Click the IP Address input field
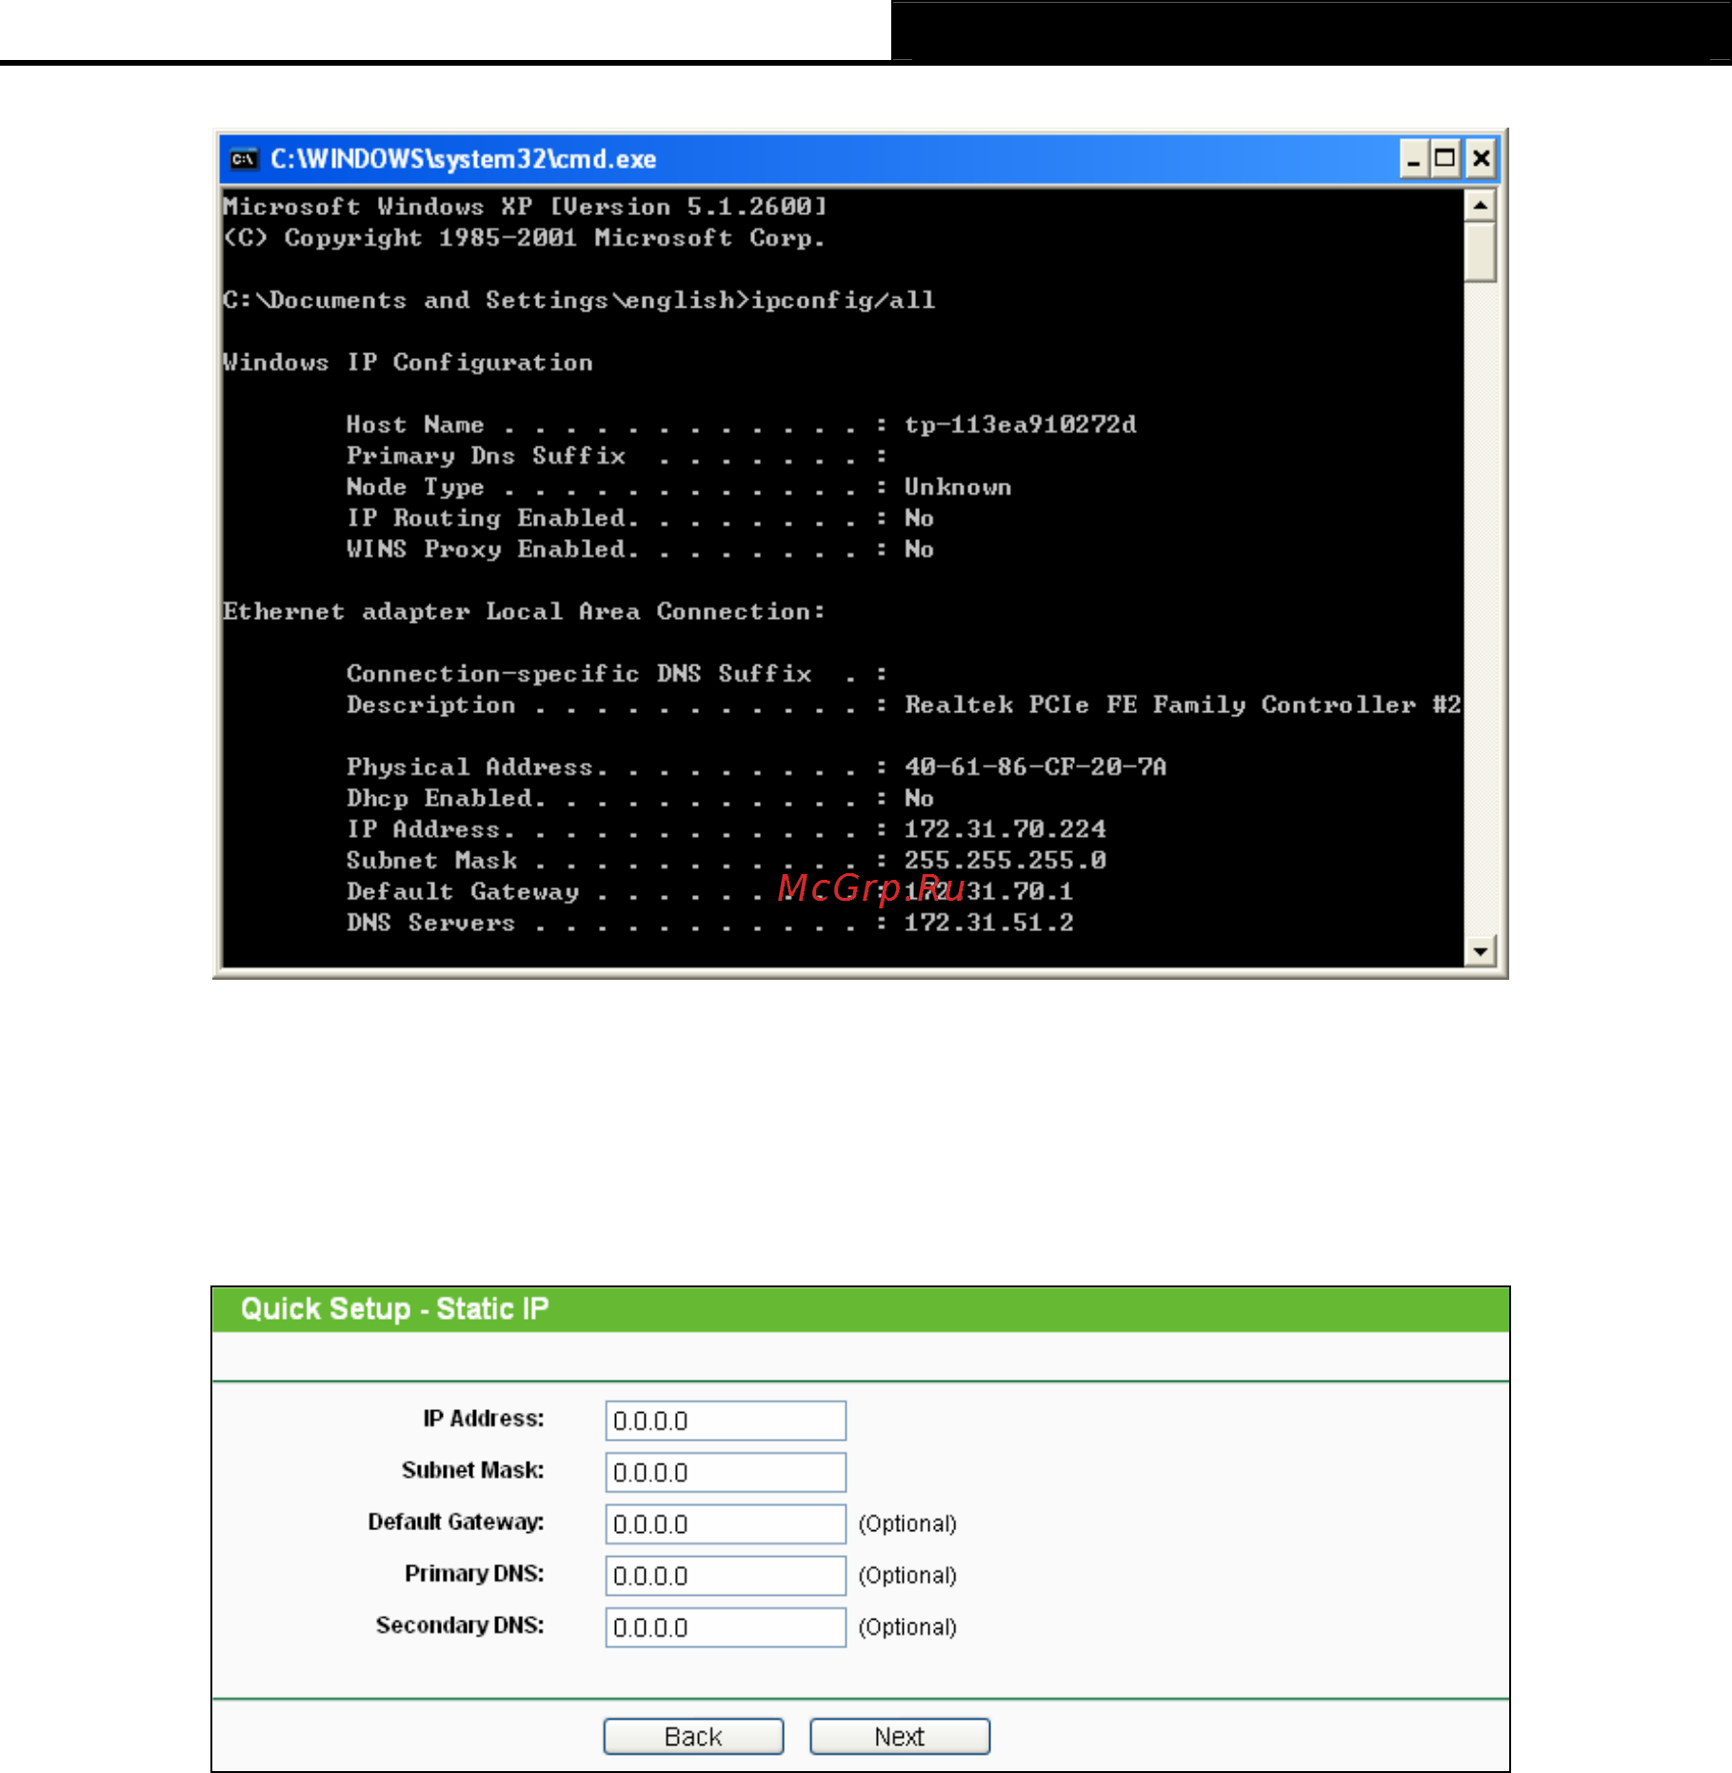The width and height of the screenshot is (1732, 1773). tap(726, 1421)
